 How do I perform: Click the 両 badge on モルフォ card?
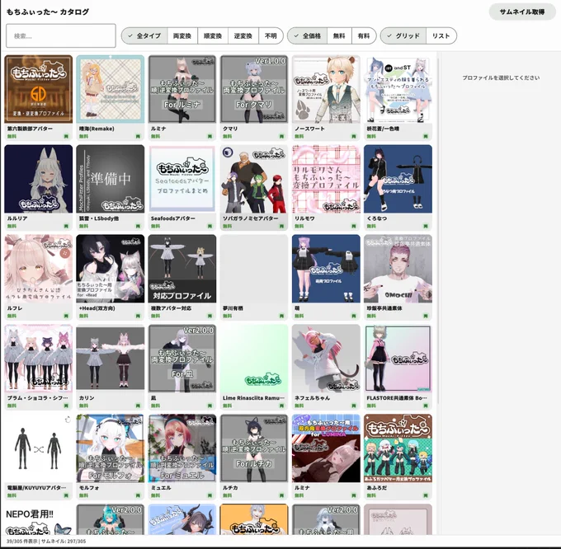[x=138, y=495]
